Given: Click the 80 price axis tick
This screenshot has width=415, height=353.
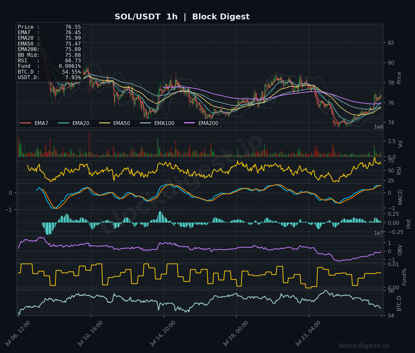Looking at the screenshot, I should click(x=391, y=63).
